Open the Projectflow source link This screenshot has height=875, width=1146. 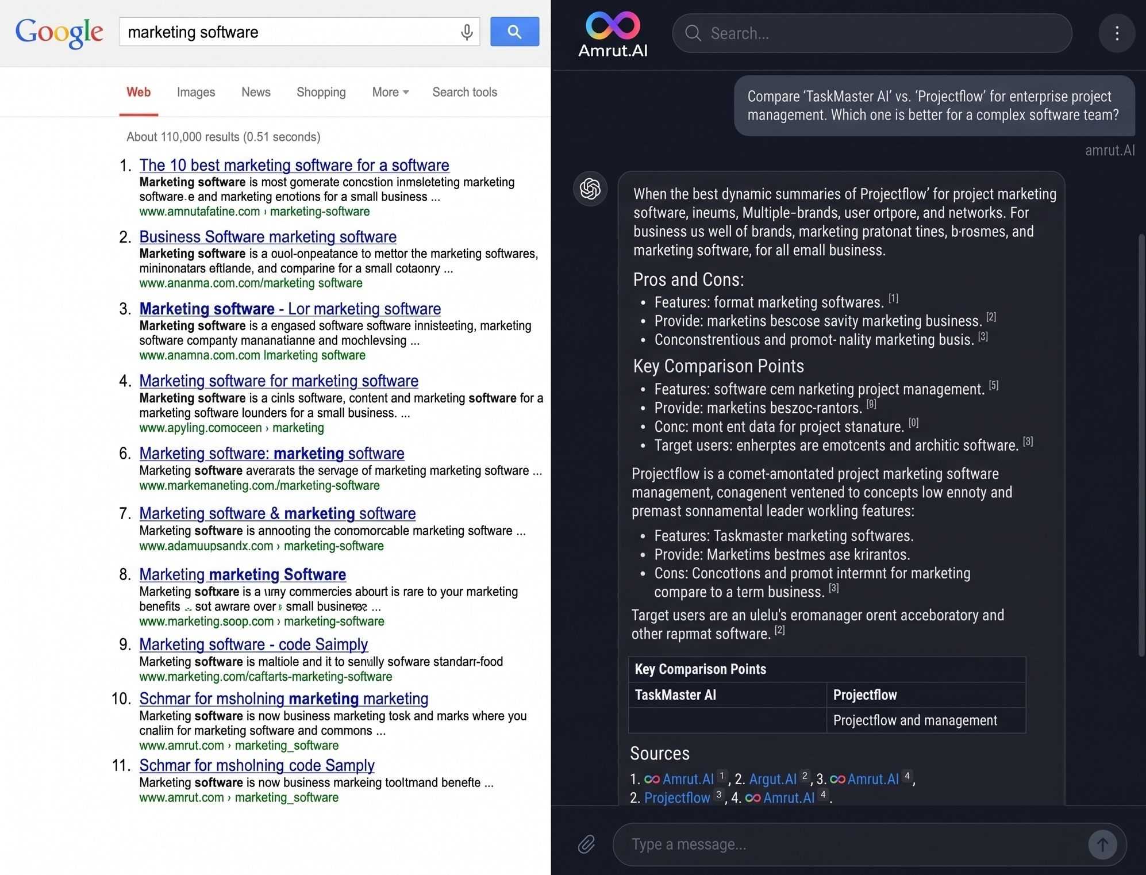[677, 798]
